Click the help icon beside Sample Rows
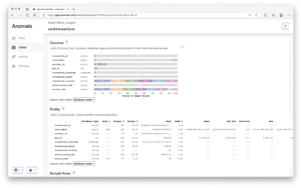The width and height of the screenshot is (301, 188). tap(74, 173)
